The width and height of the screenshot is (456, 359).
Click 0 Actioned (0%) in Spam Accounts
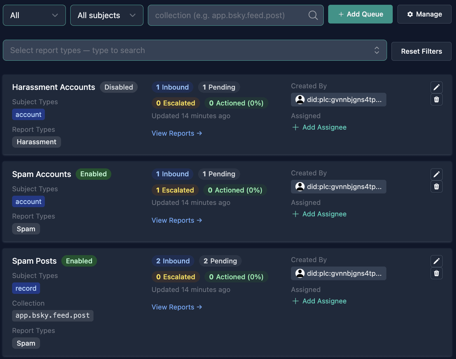pos(235,190)
